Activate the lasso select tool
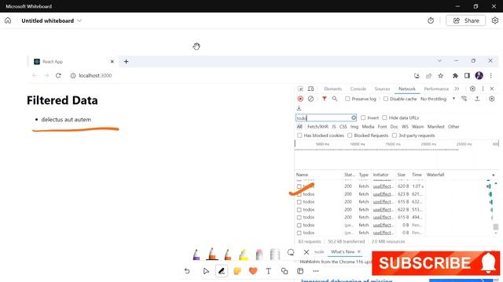Screen dimensions: 503x282 (x=291, y=252)
